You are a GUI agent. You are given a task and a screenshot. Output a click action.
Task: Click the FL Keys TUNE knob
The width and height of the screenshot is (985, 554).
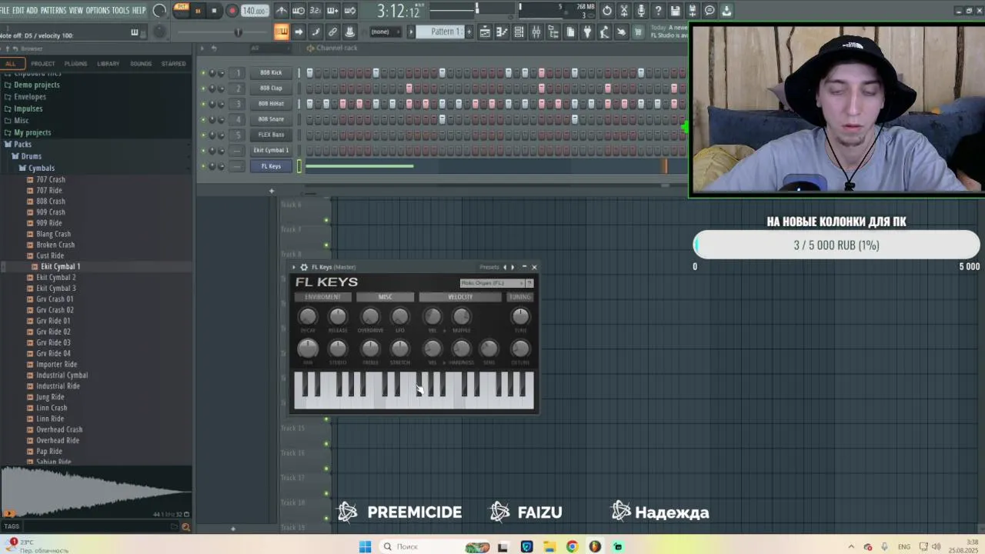(520, 316)
